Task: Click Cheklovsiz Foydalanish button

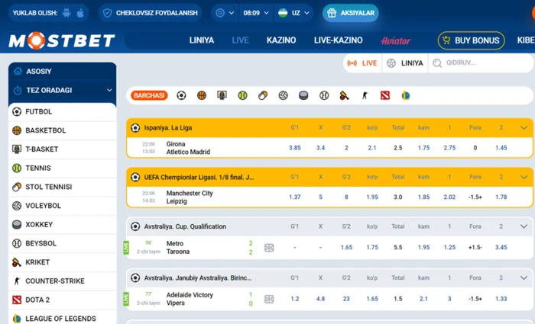Action: pos(150,13)
